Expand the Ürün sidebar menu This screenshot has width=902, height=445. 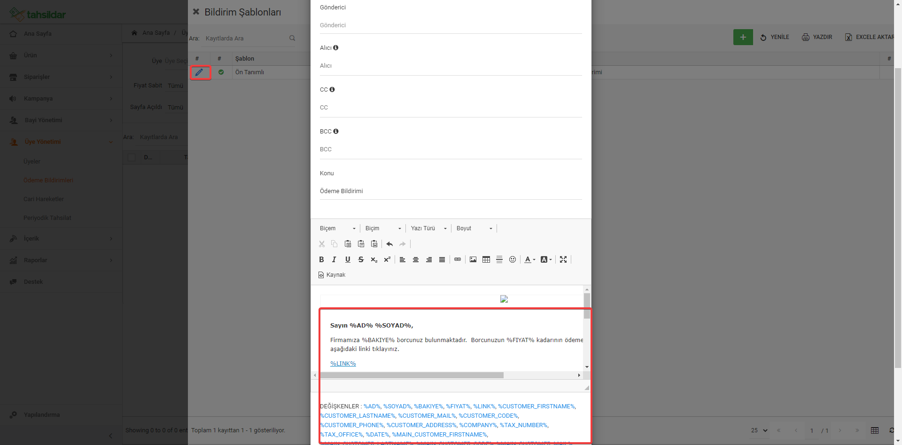61,55
